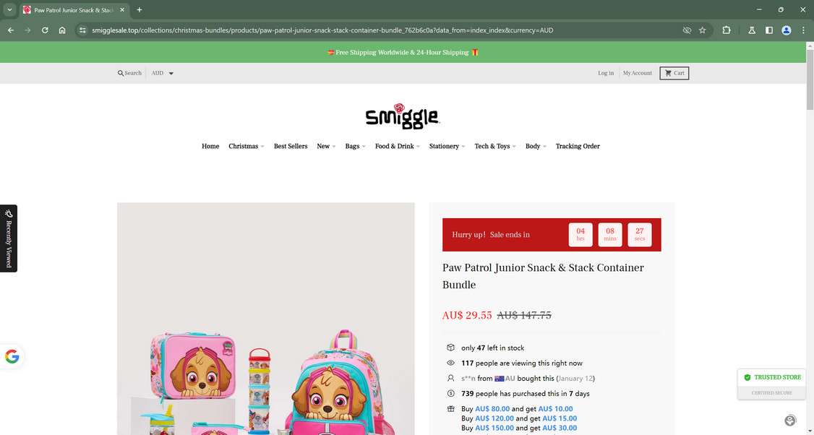
Task: Open the browser extensions puzzle icon
Action: [x=727, y=30]
